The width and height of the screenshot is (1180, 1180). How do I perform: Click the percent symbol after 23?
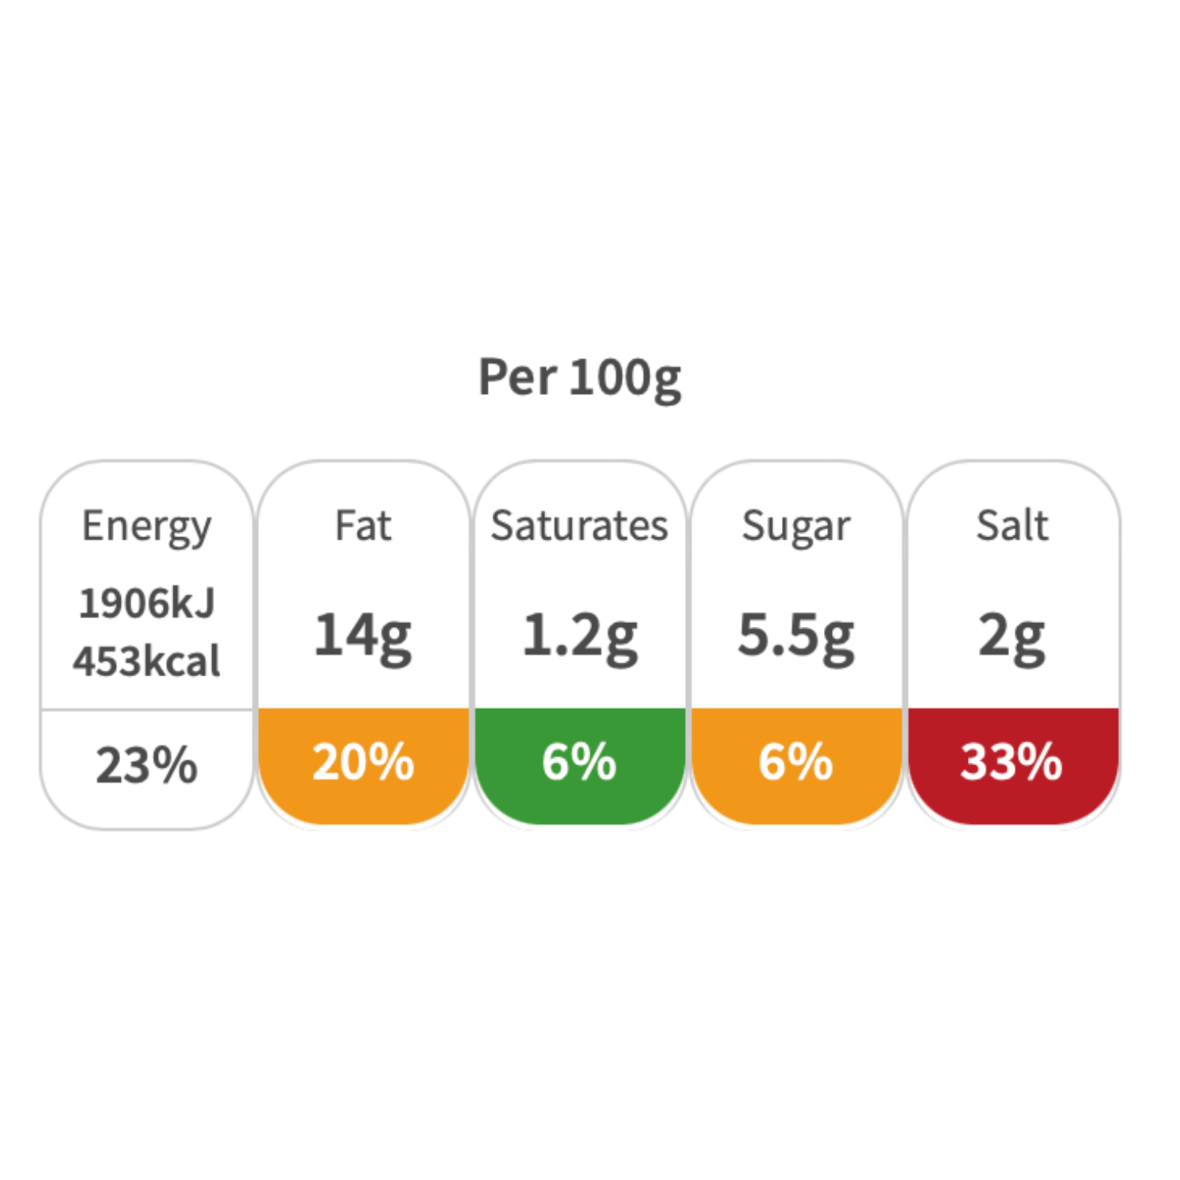[x=175, y=765]
